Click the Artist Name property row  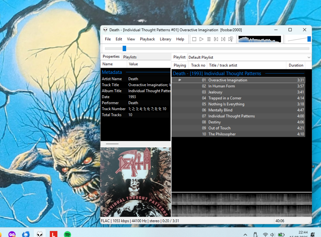click(136, 79)
